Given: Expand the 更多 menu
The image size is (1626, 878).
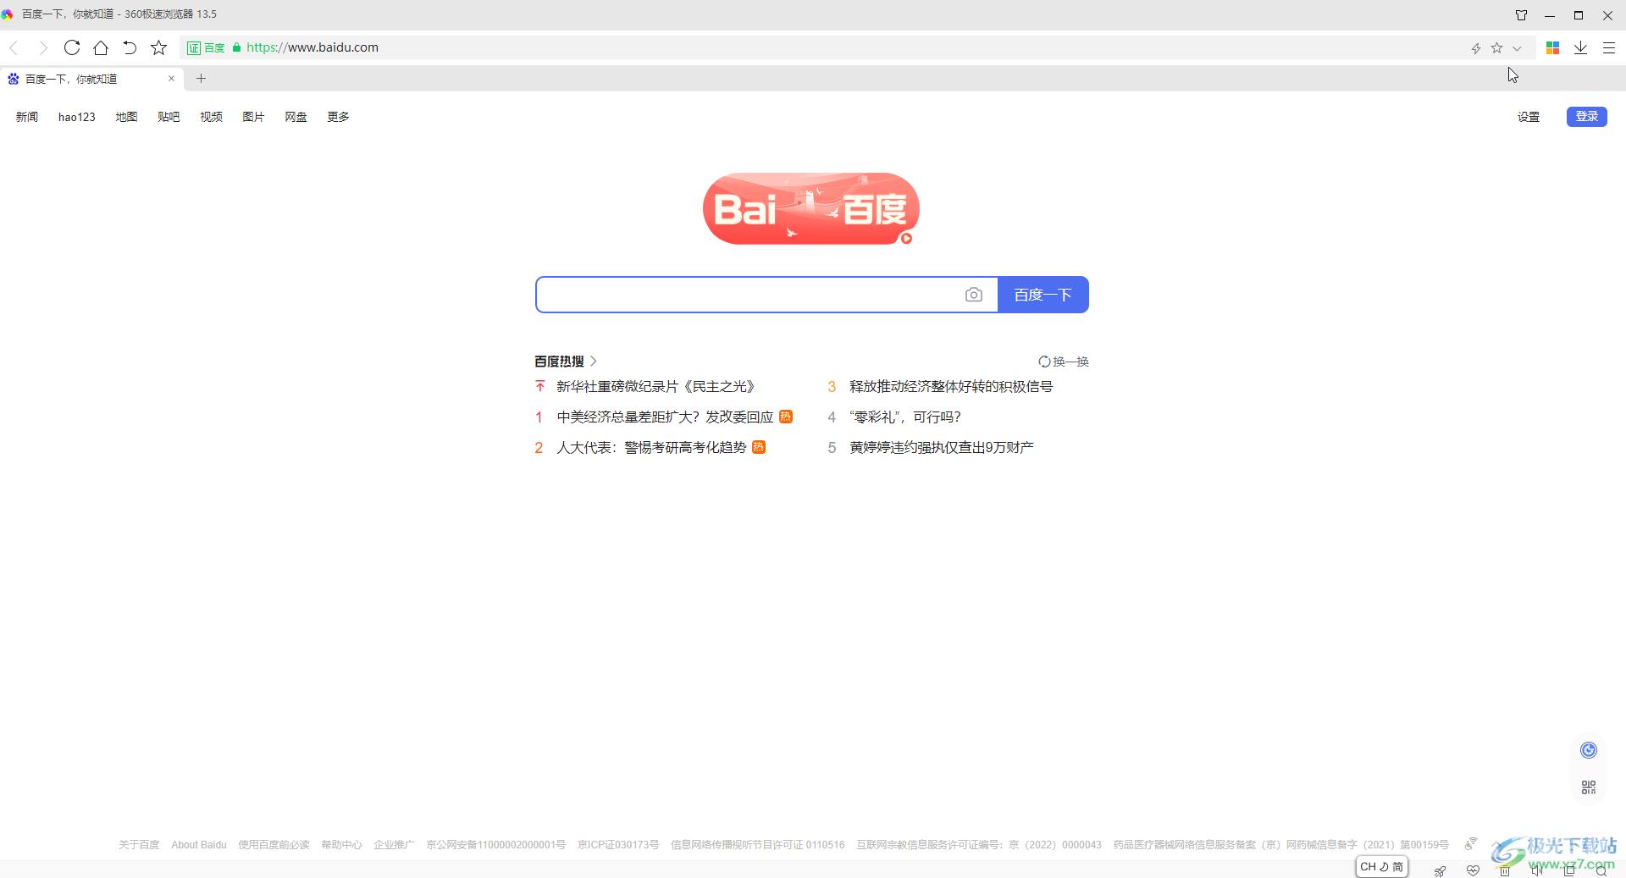Looking at the screenshot, I should 338,117.
